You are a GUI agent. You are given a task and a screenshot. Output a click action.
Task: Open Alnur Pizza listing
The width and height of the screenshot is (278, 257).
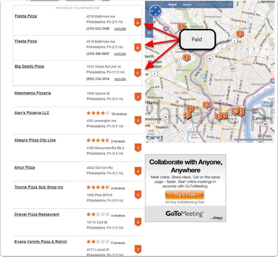coord(25,167)
